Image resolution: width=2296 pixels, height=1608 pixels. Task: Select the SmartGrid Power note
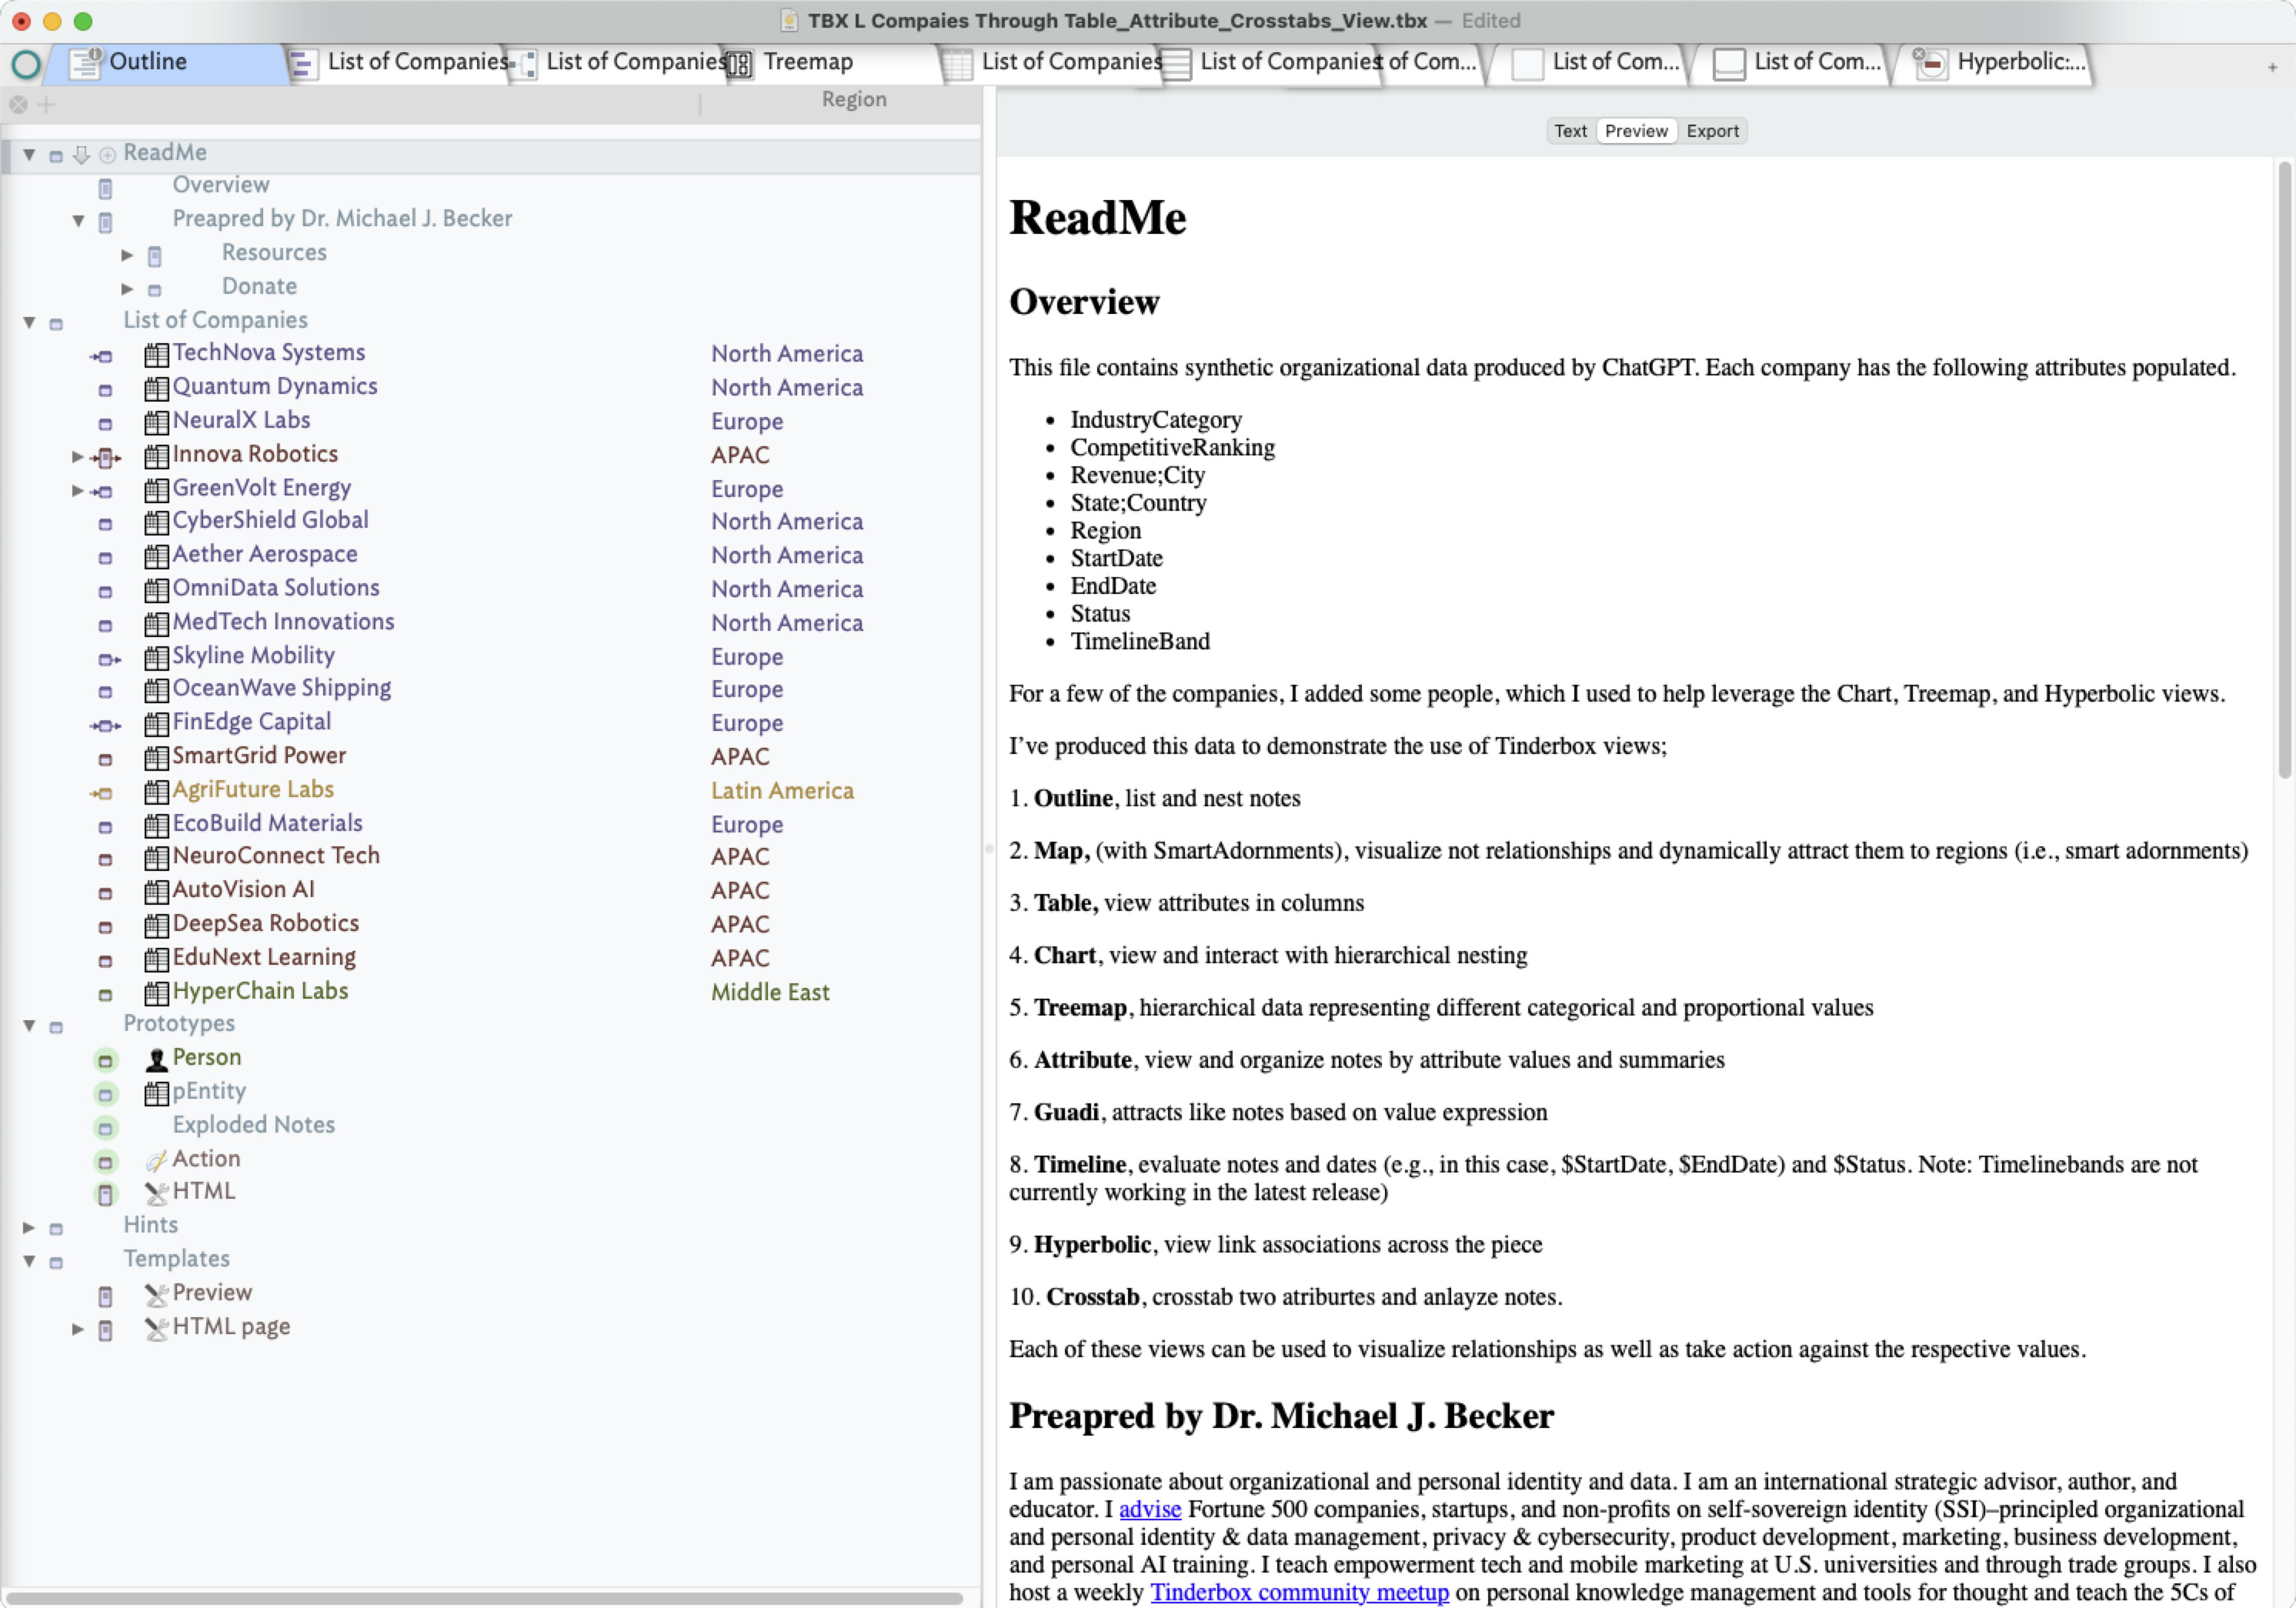click(259, 756)
